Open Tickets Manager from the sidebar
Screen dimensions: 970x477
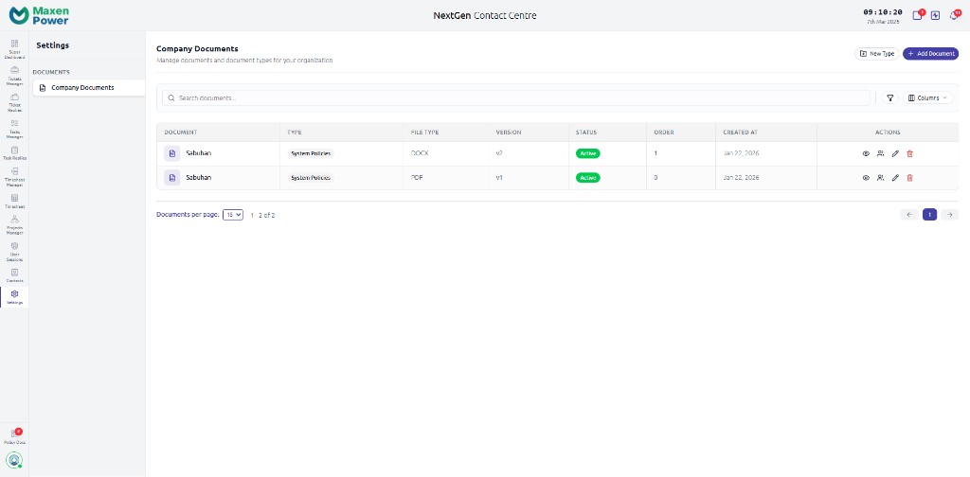click(14, 75)
